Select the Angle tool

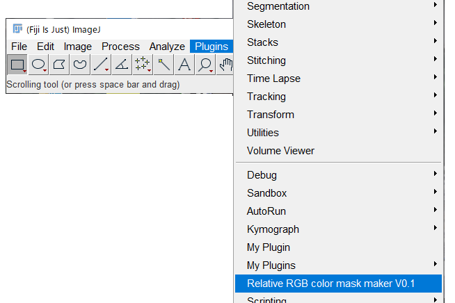(122, 65)
